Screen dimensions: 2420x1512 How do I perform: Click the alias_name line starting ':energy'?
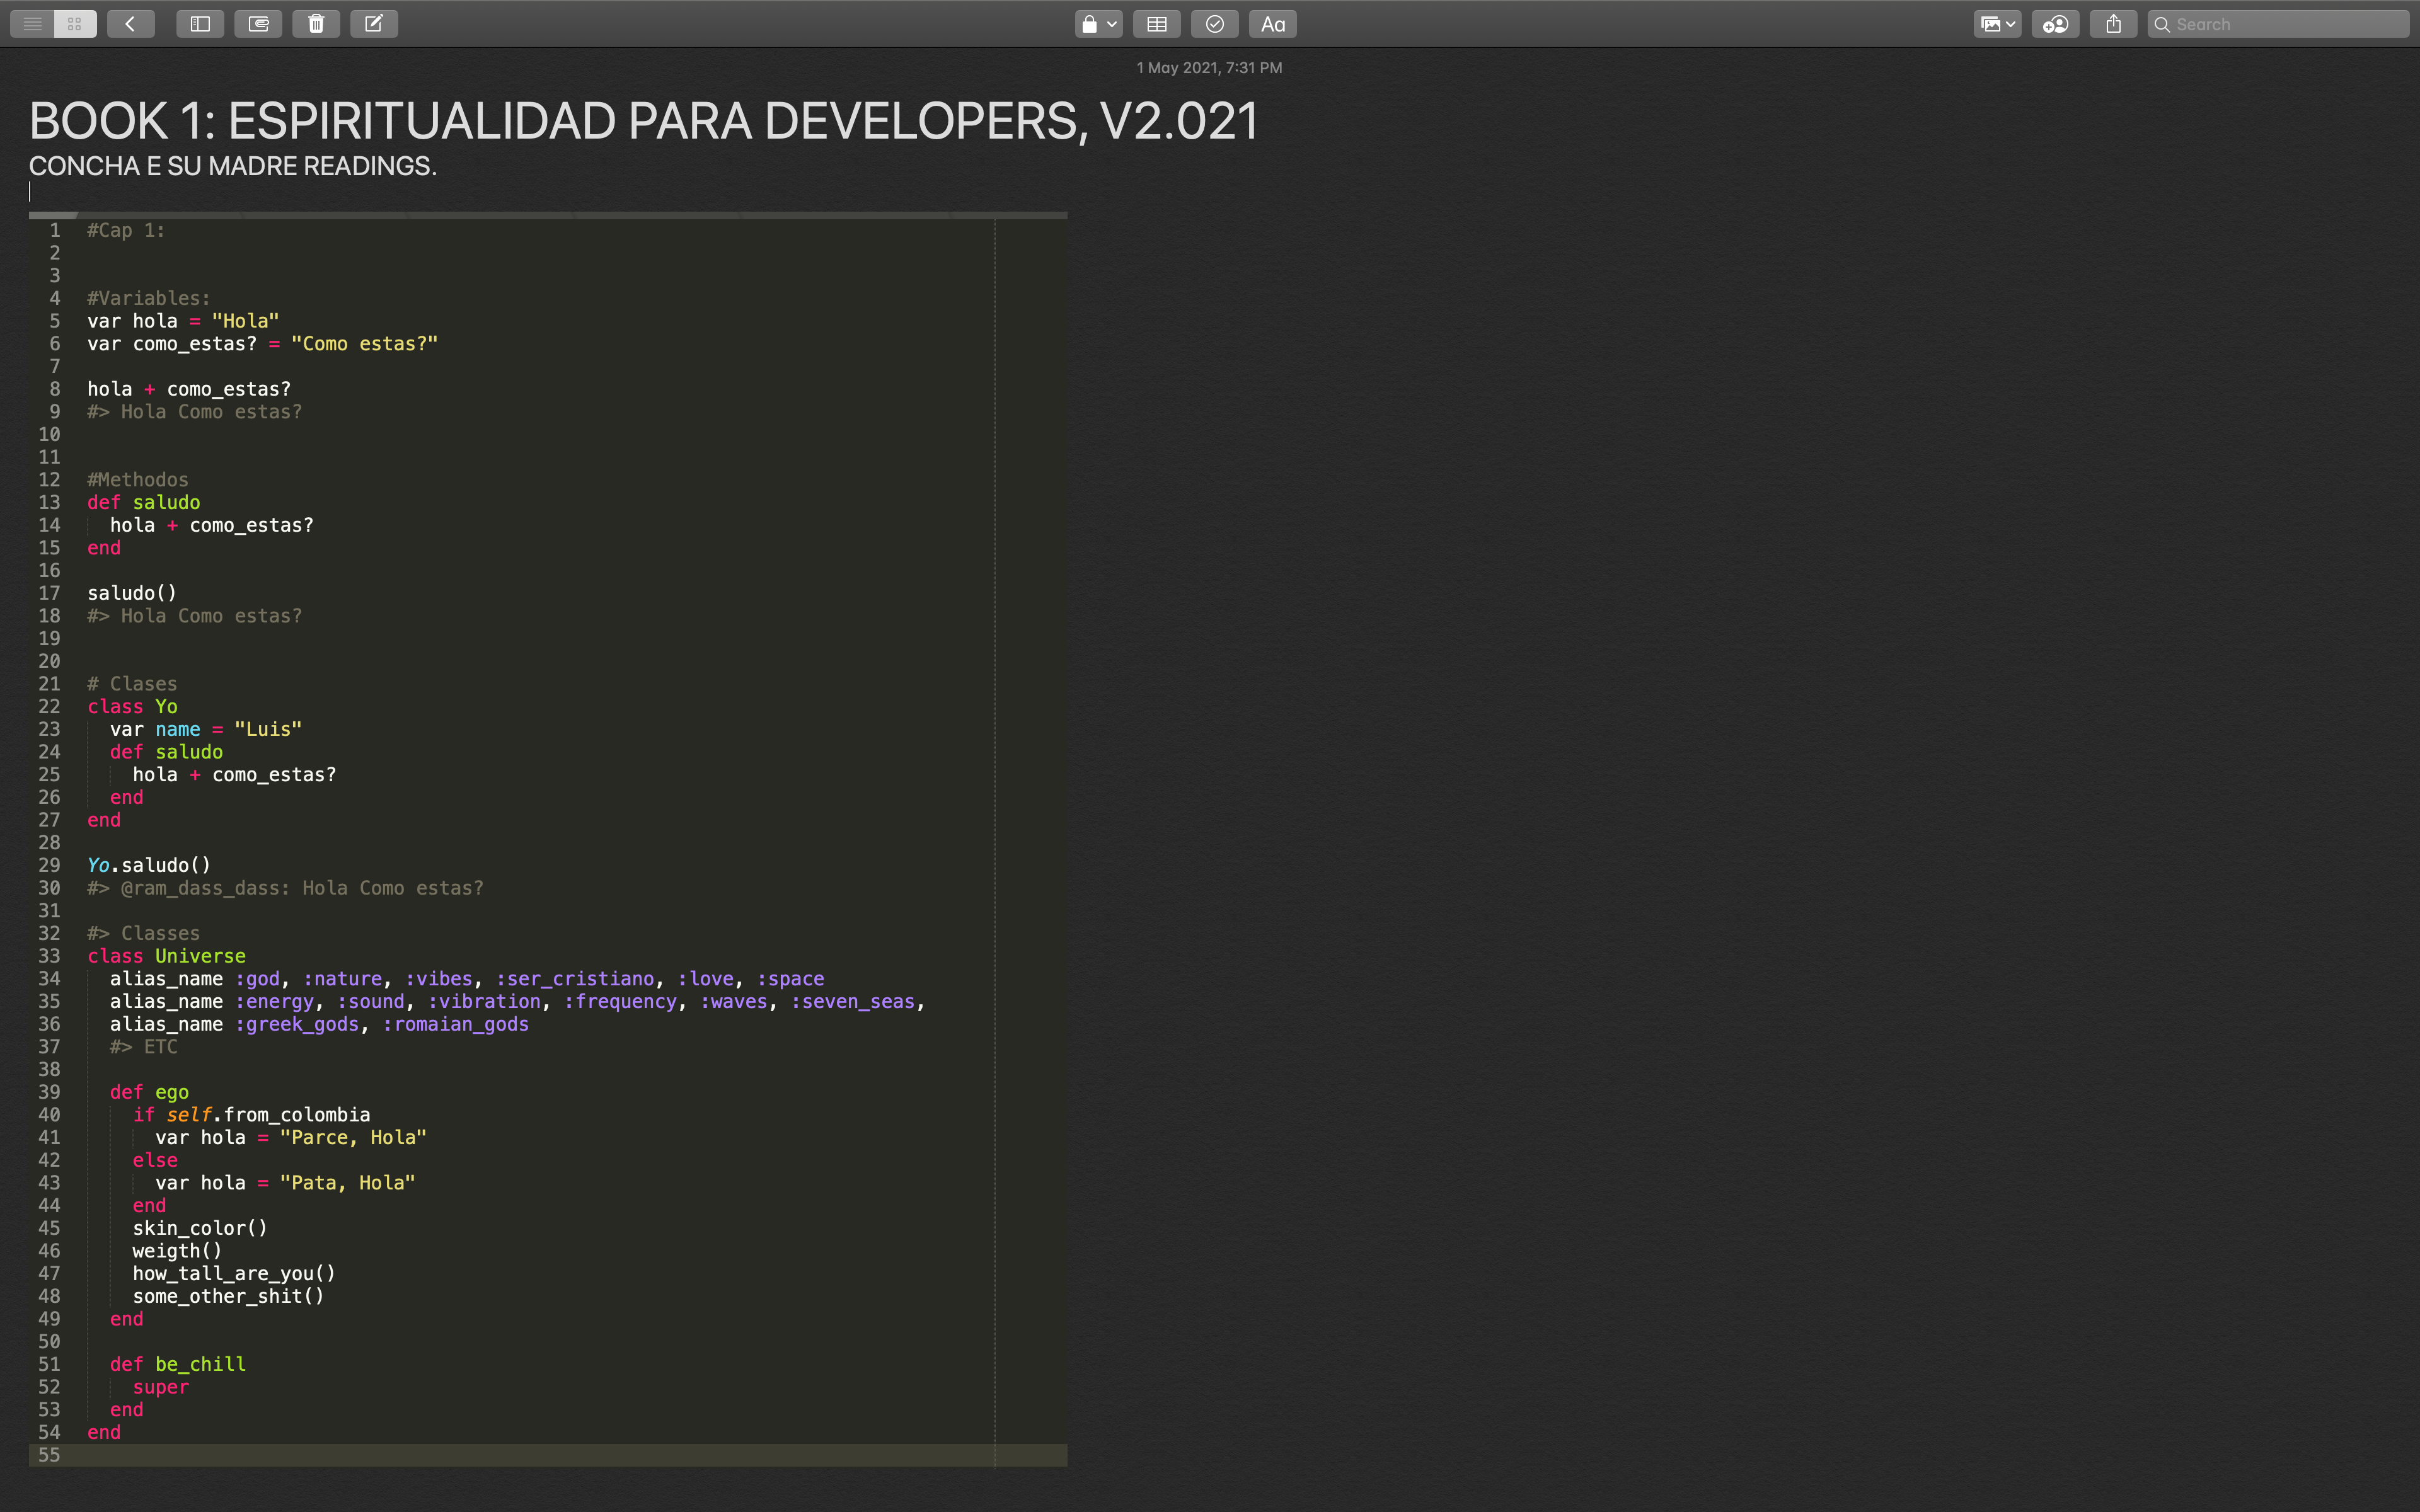[518, 1001]
